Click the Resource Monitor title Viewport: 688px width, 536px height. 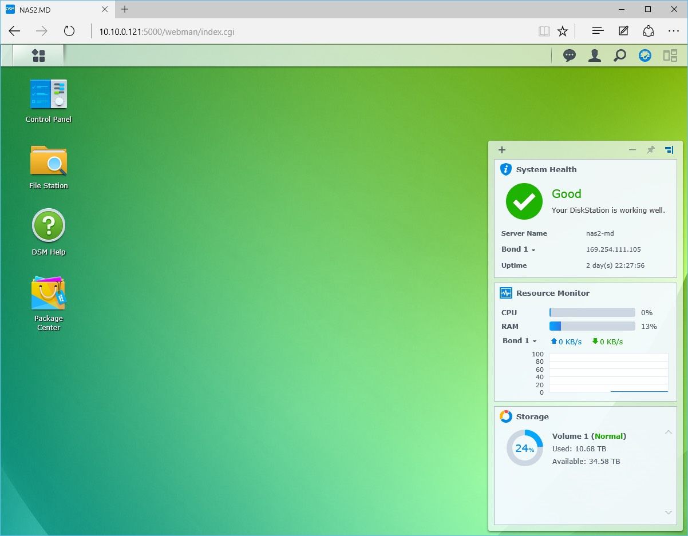coord(552,293)
